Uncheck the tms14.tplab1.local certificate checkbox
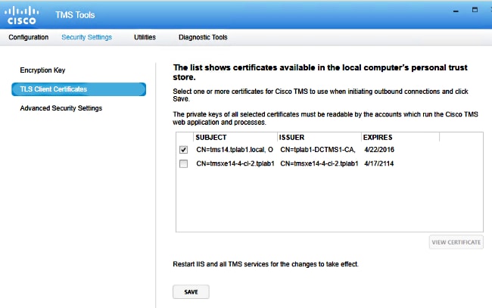 click(184, 150)
